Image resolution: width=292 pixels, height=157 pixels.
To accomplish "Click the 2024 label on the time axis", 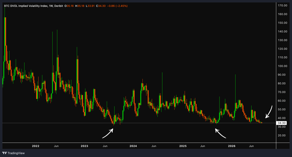I will tap(133, 146).
